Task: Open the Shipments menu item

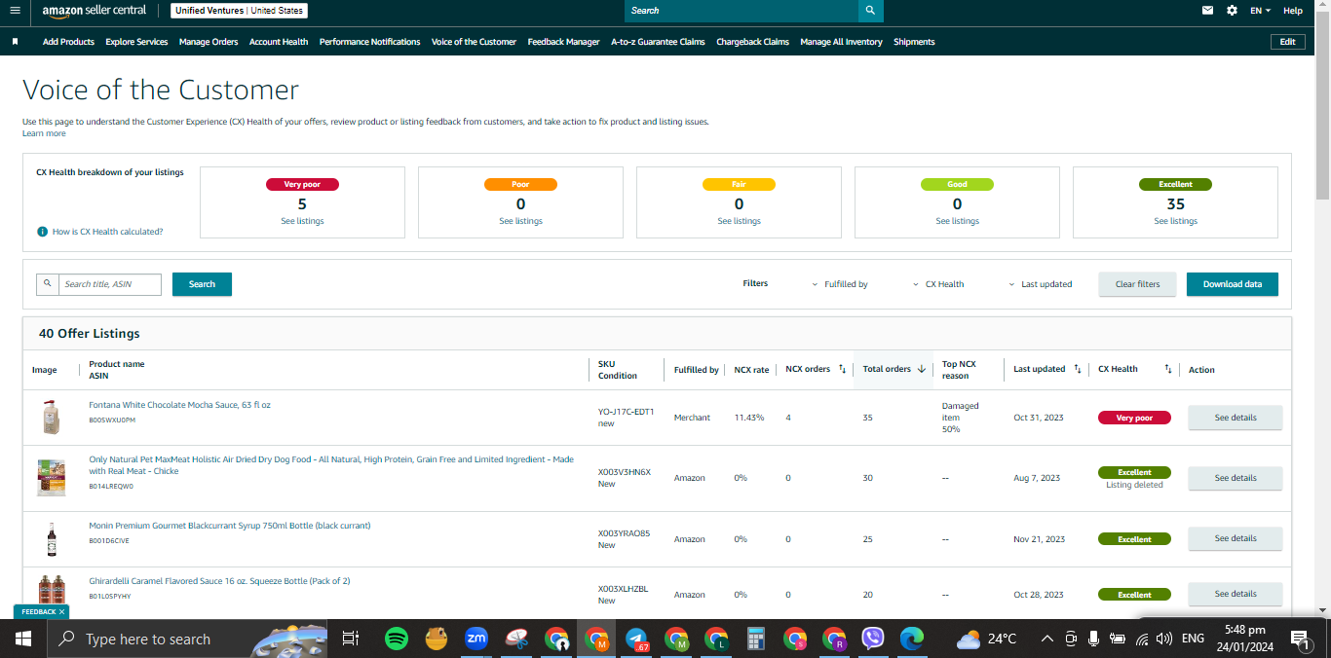Action: 914,42
